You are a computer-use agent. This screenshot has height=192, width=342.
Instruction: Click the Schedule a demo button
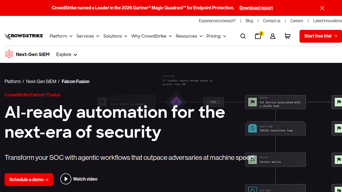coord(29,179)
